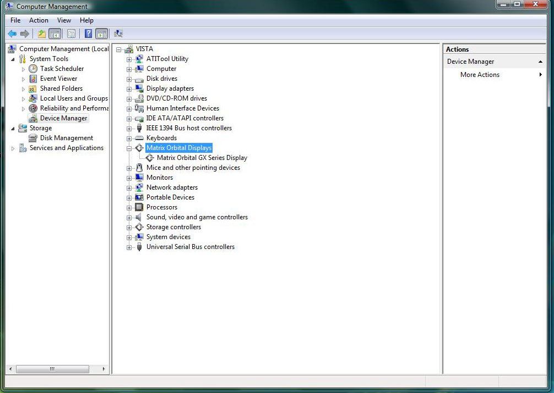Expand the System devices category
This screenshot has width=554, height=393.
pos(129,237)
